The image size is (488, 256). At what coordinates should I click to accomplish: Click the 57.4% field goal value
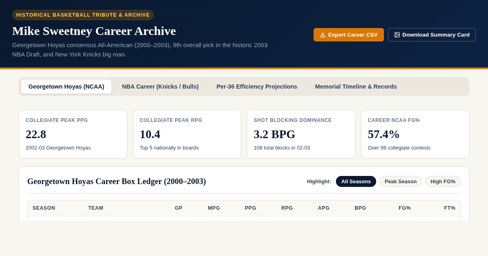click(384, 134)
